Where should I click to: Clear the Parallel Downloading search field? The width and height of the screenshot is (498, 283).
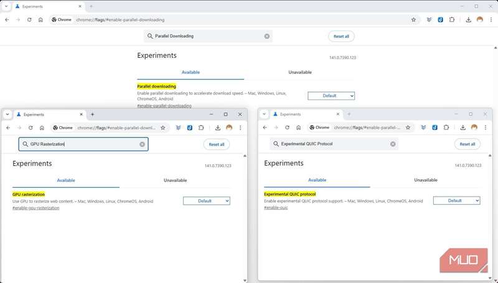point(267,36)
